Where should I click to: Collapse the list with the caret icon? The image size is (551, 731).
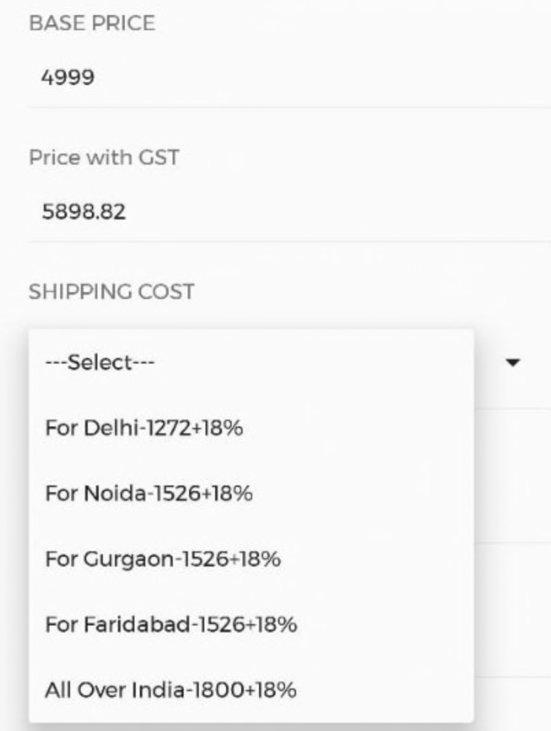point(513,362)
